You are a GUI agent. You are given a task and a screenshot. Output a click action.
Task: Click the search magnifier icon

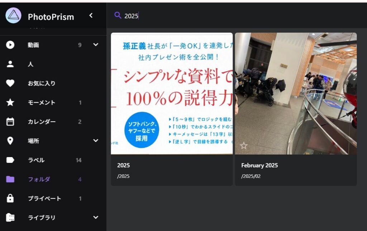coord(118,15)
